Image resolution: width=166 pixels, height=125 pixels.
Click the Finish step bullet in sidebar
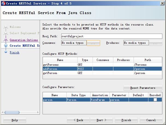click(6, 52)
